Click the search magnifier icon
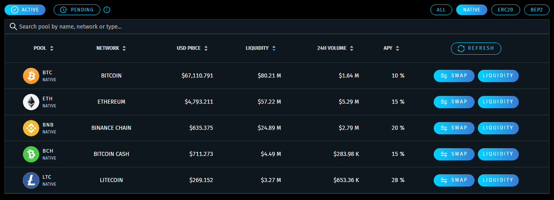 tap(13, 27)
